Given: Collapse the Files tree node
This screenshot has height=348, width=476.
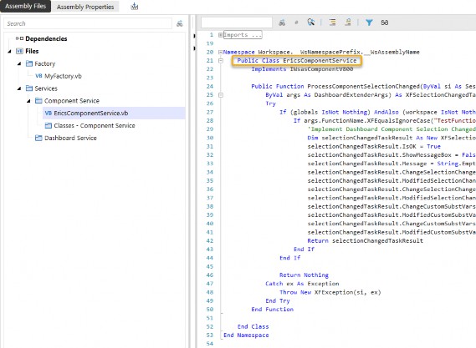Looking at the screenshot, I should tap(10, 51).
